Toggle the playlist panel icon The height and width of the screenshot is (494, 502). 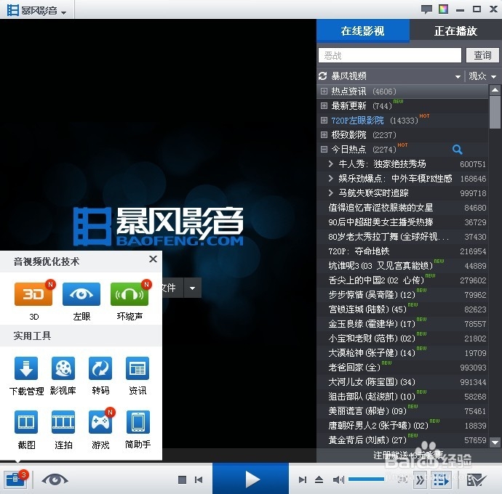click(x=441, y=480)
